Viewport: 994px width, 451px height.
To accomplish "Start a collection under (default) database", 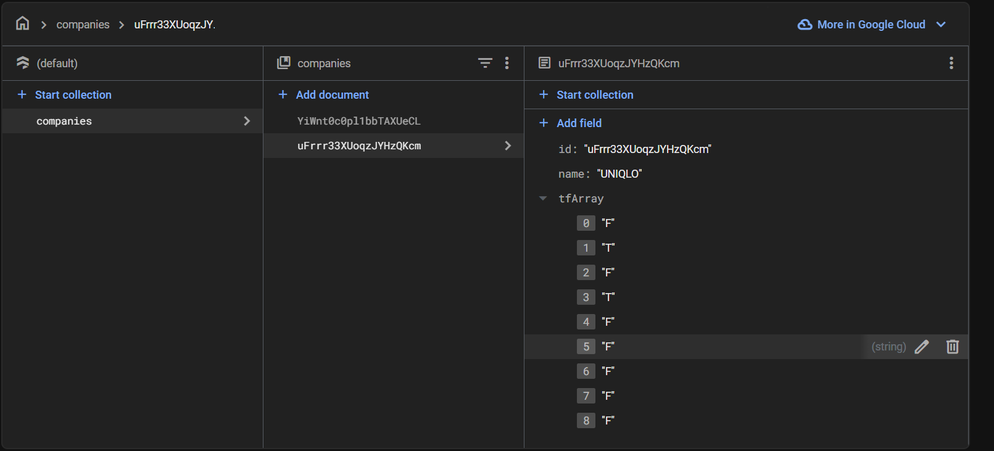I will 73,94.
